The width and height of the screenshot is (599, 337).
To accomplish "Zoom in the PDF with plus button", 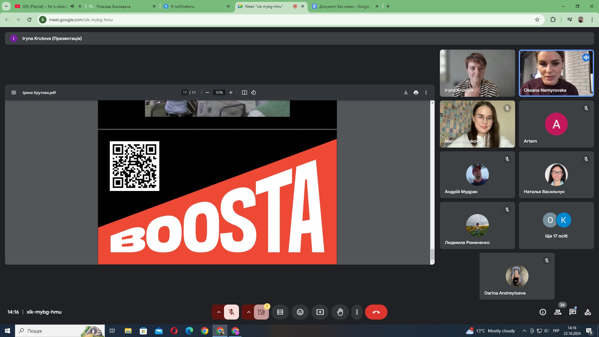I will point(231,93).
